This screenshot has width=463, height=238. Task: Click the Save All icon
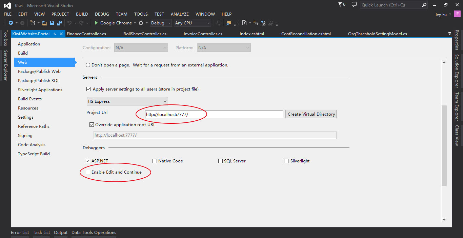tap(59, 23)
